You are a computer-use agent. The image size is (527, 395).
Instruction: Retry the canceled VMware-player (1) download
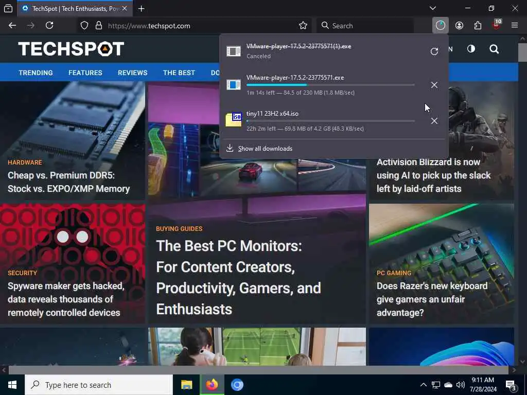click(434, 51)
